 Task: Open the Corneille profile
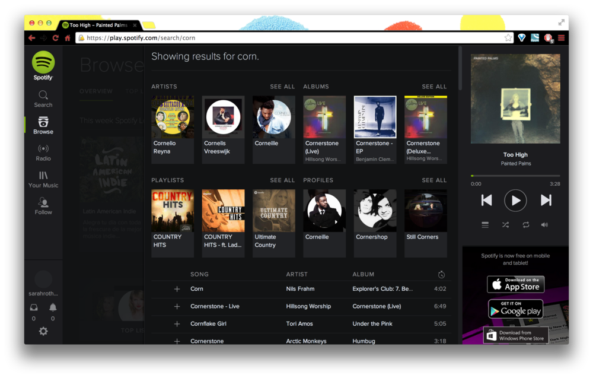pos(324,223)
